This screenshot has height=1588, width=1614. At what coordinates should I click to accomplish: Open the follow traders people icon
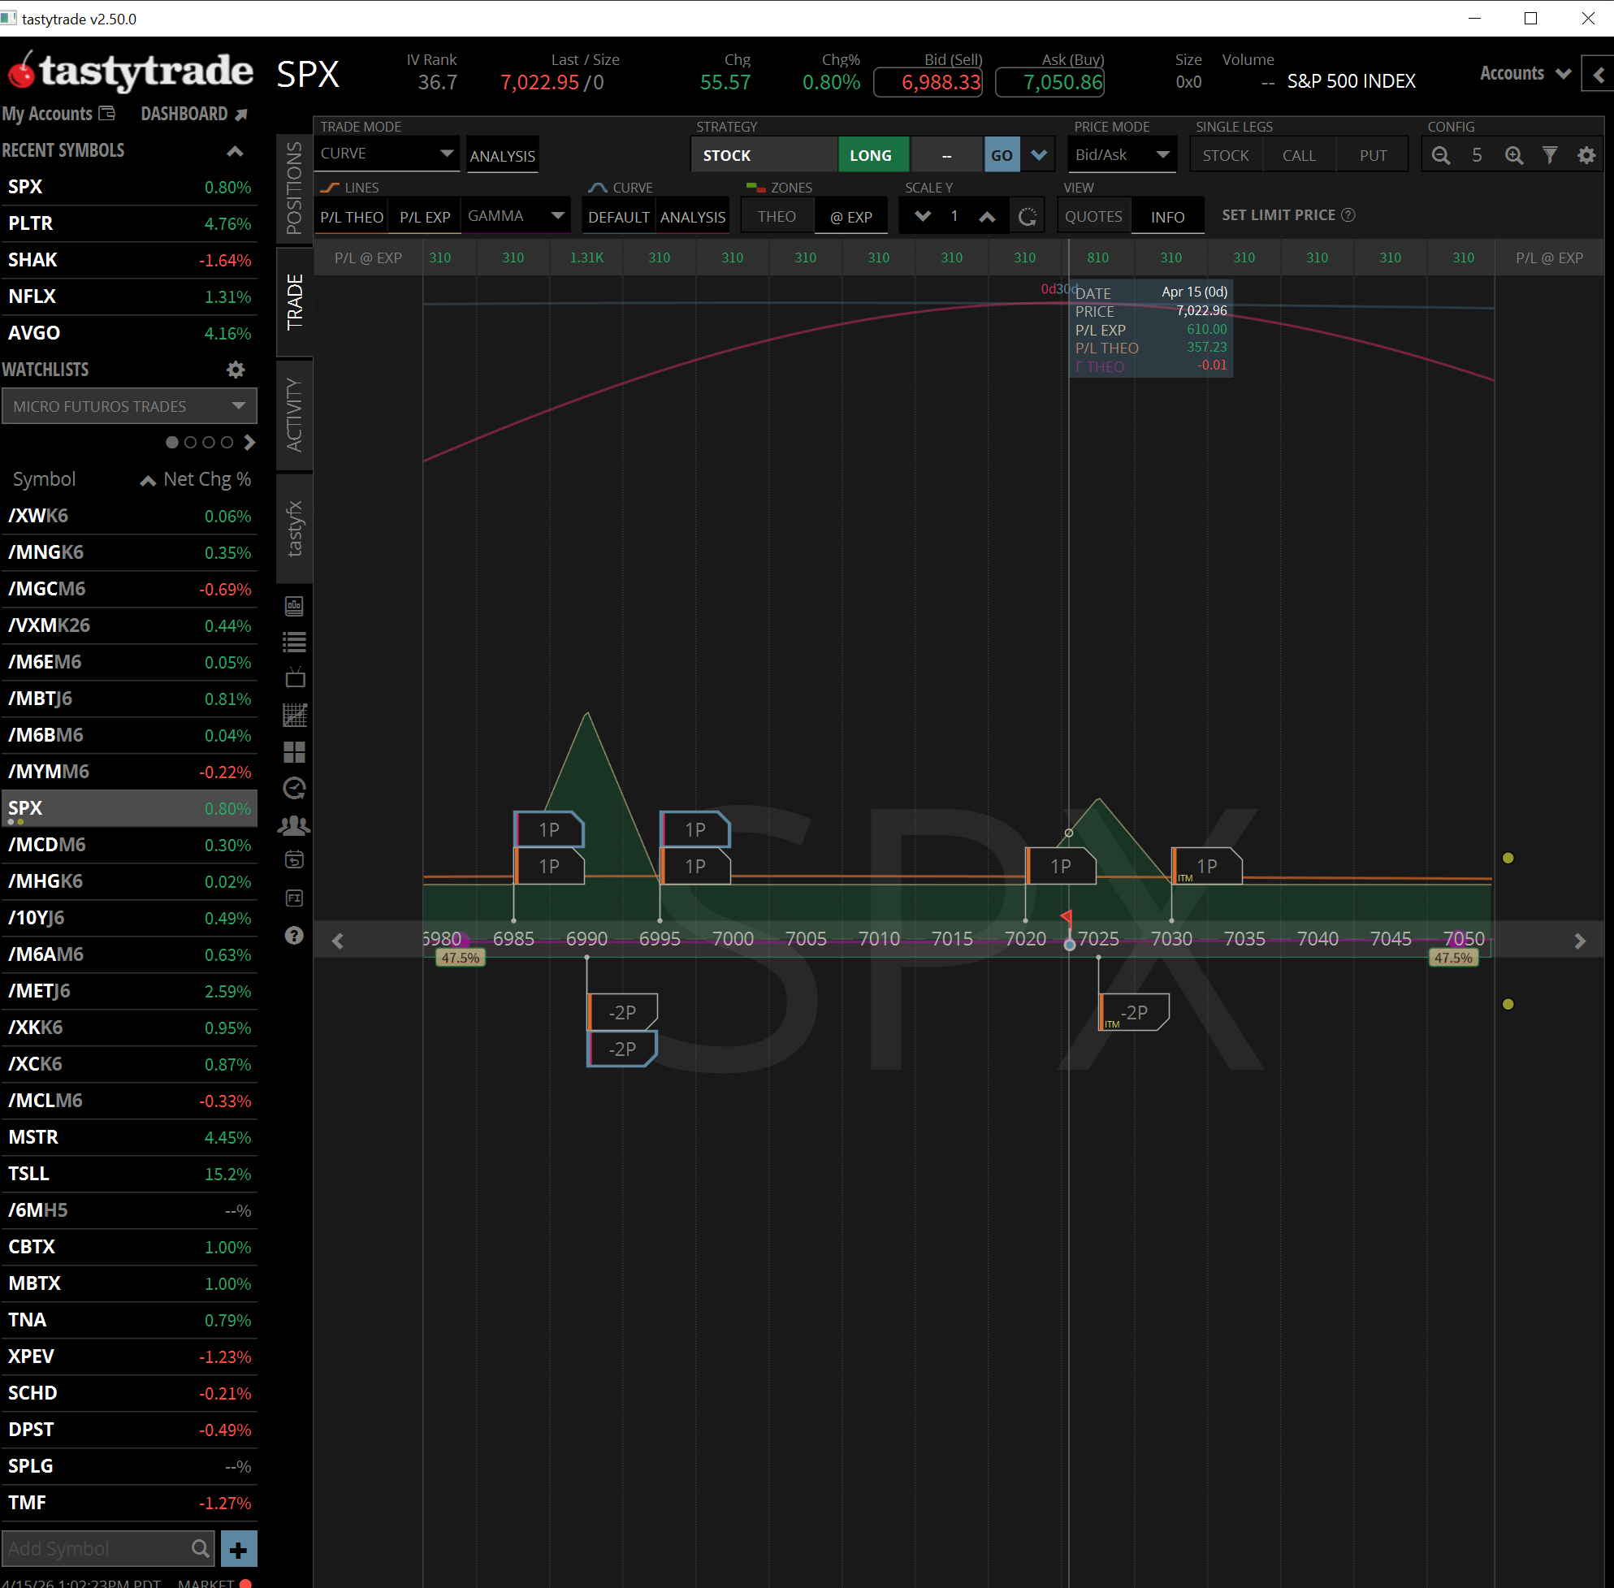[x=294, y=824]
